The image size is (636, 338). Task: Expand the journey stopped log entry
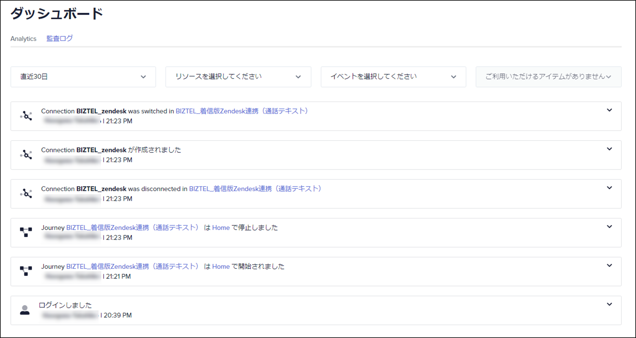[609, 227]
